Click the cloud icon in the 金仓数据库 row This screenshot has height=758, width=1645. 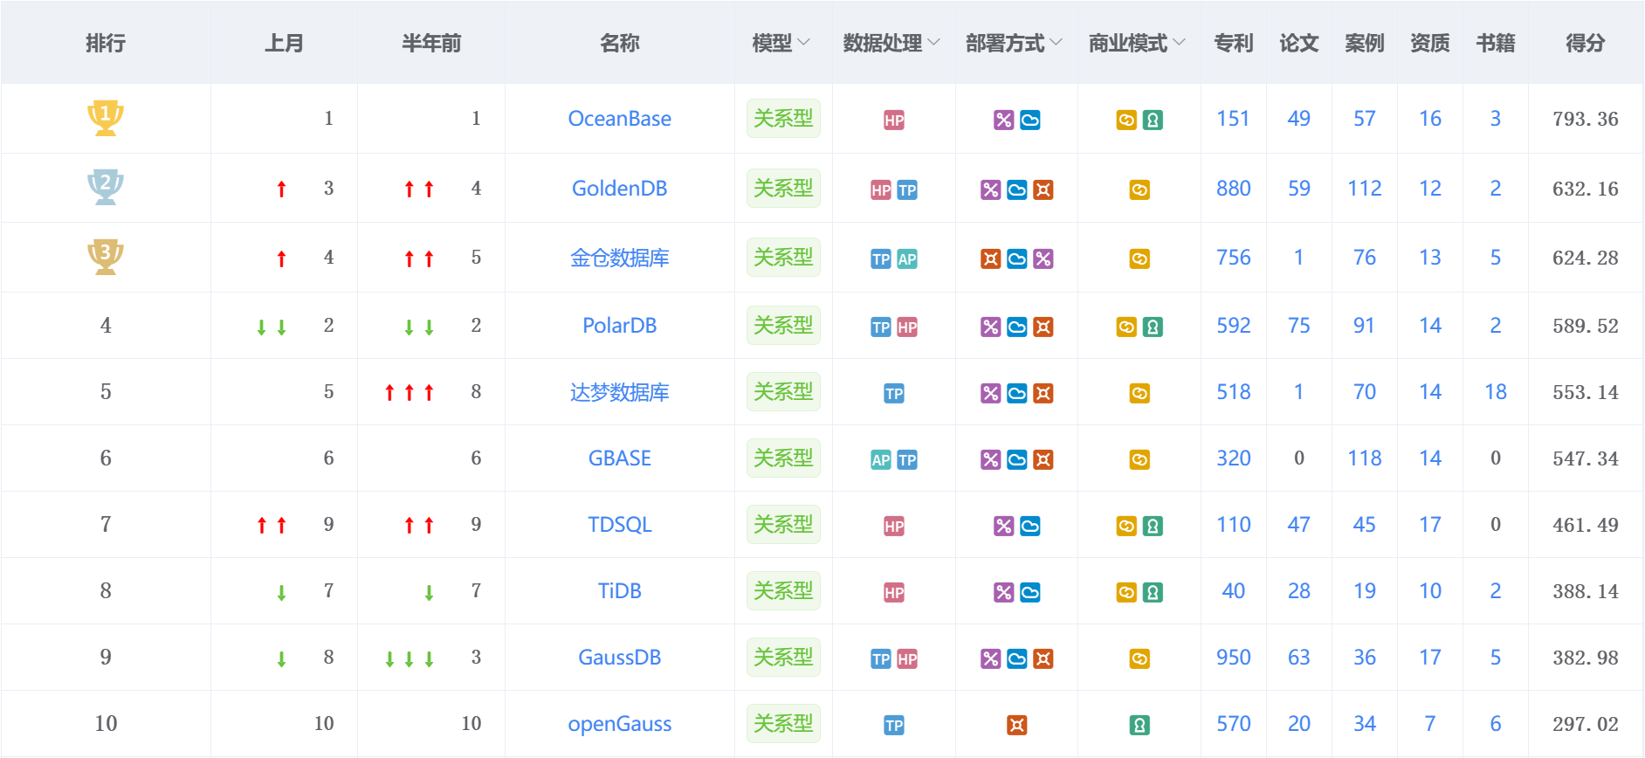[1017, 259]
